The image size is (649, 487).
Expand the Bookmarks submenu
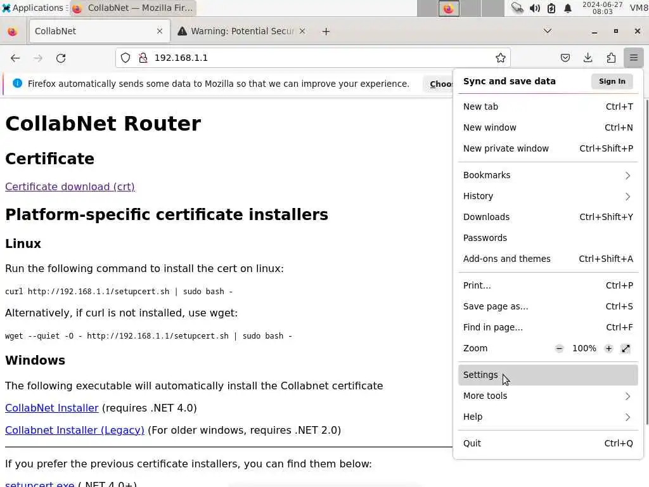tap(548, 175)
